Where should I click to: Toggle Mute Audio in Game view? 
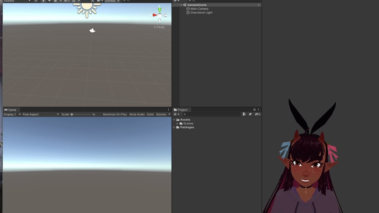pyautogui.click(x=137, y=114)
